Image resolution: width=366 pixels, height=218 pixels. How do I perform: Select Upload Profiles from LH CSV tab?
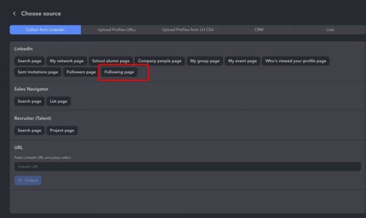187,30
